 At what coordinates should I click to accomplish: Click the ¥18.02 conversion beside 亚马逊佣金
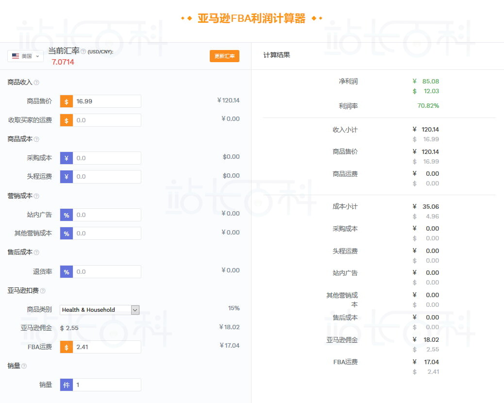click(x=229, y=327)
